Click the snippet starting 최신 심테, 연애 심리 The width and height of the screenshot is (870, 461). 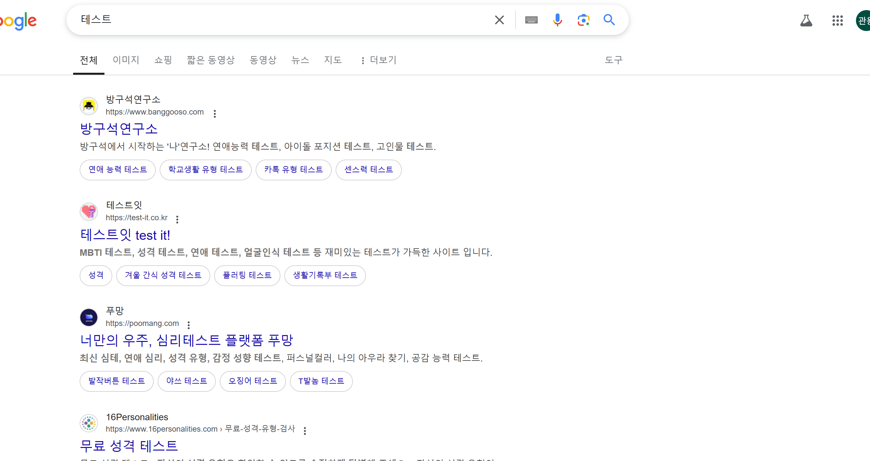281,358
